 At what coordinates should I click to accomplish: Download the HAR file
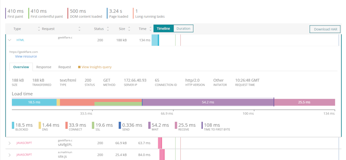pos(325,29)
